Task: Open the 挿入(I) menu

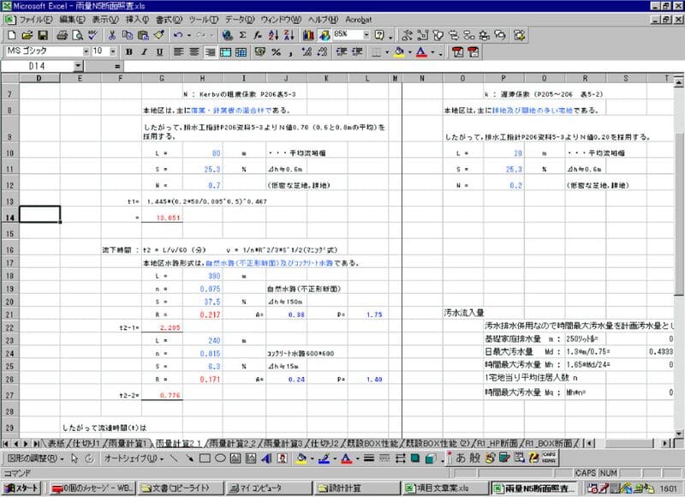Action: pyautogui.click(x=137, y=20)
